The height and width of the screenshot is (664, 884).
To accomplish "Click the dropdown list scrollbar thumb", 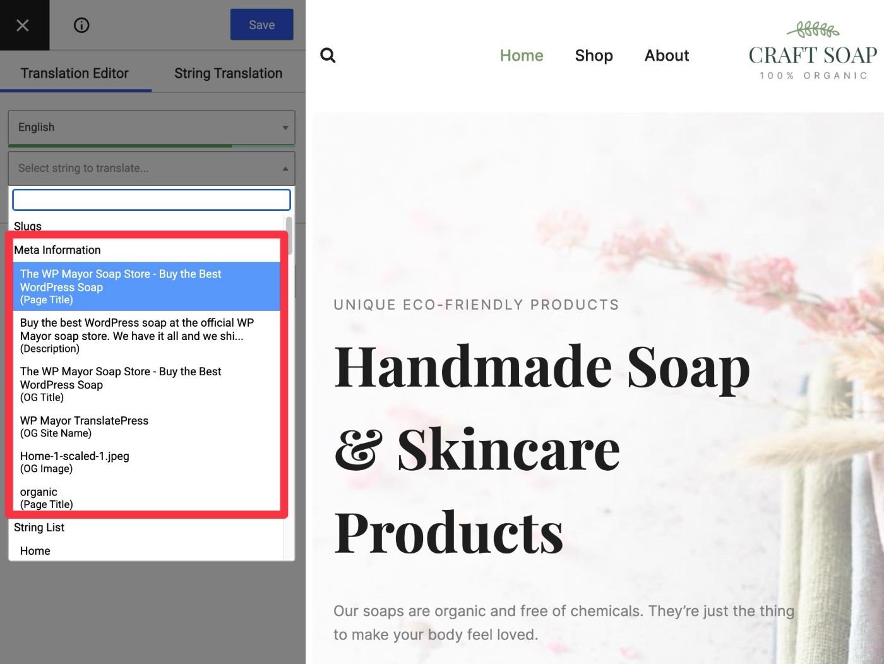I will pyautogui.click(x=289, y=235).
